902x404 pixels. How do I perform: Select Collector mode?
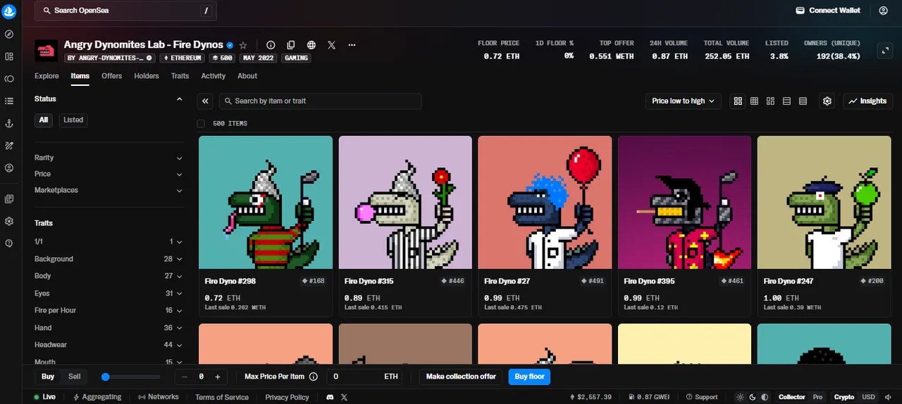[x=792, y=397]
